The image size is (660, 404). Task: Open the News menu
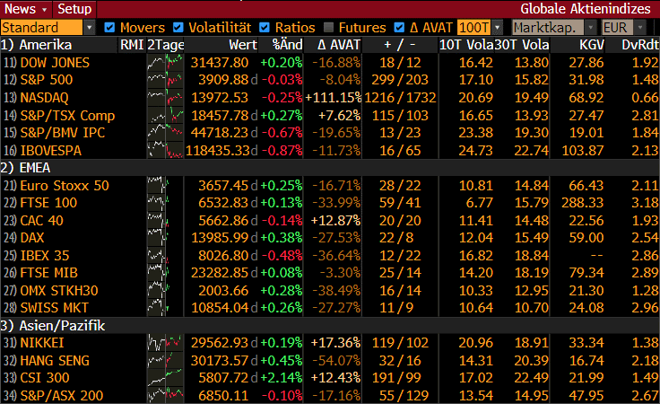pyautogui.click(x=25, y=9)
